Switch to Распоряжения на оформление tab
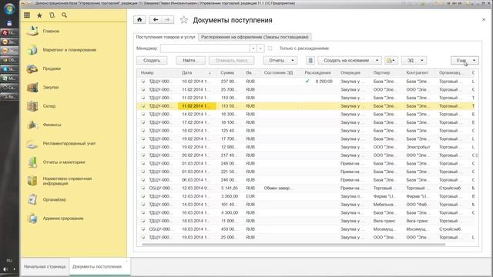Screen dimensions: 493x277 tap(255, 37)
